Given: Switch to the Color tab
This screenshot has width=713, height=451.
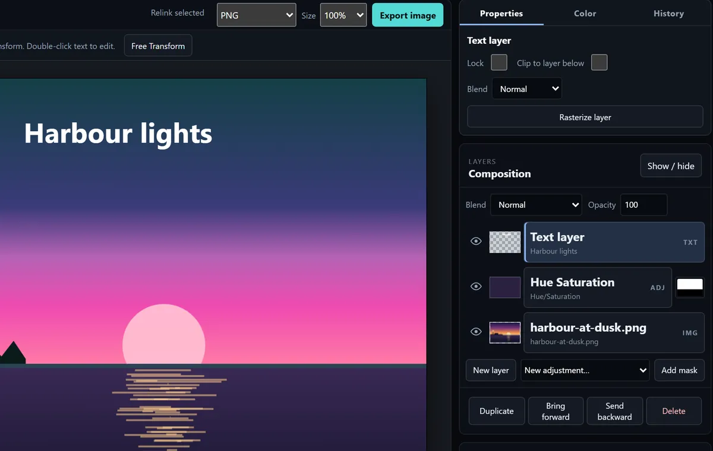Looking at the screenshot, I should tap(585, 13).
